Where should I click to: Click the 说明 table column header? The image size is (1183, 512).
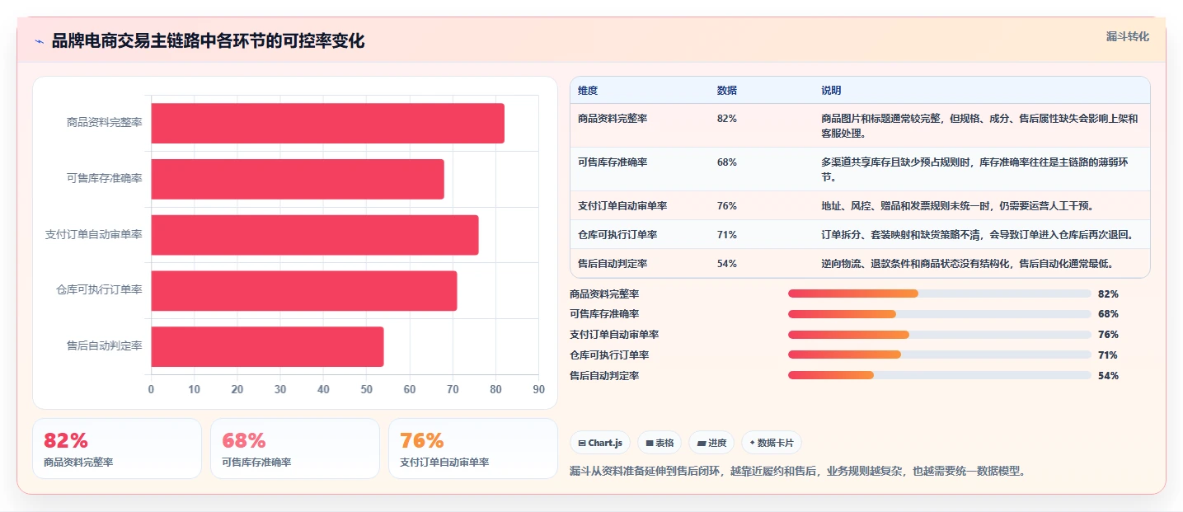coord(831,90)
